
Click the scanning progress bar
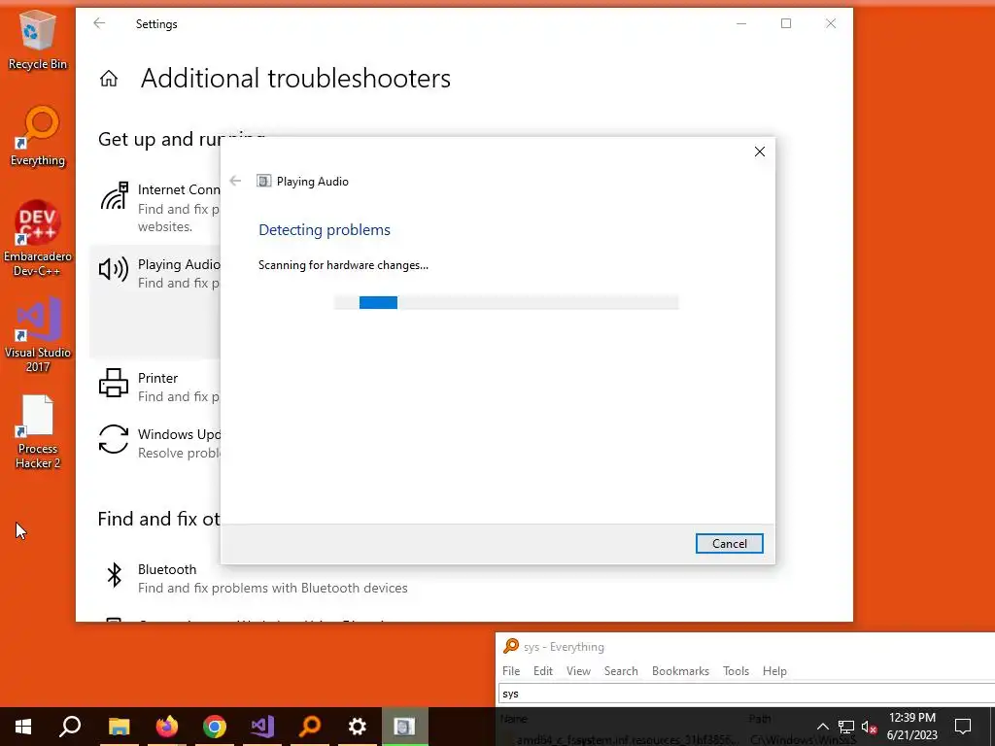[506, 303]
